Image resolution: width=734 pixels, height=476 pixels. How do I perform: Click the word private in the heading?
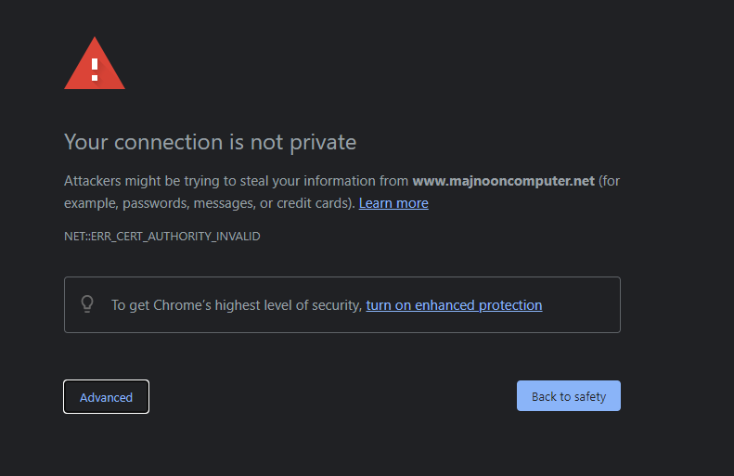[323, 143]
